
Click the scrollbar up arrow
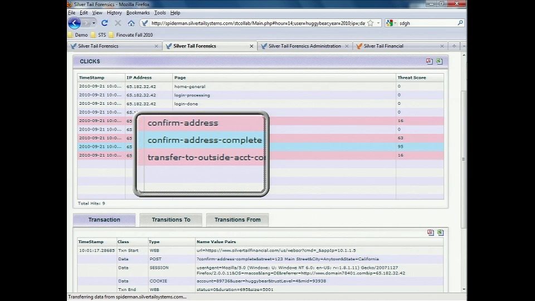coord(464,55)
